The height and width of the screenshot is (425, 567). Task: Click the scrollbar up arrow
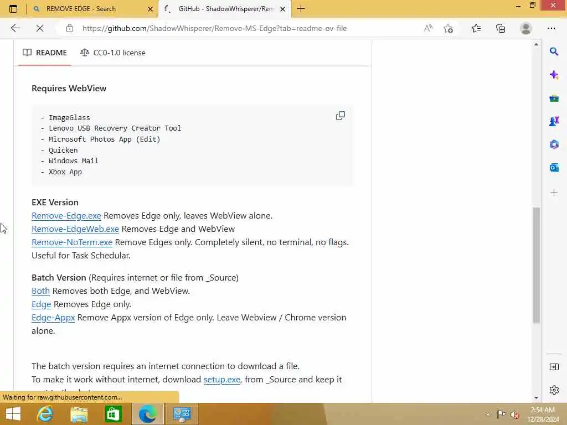[x=536, y=44]
